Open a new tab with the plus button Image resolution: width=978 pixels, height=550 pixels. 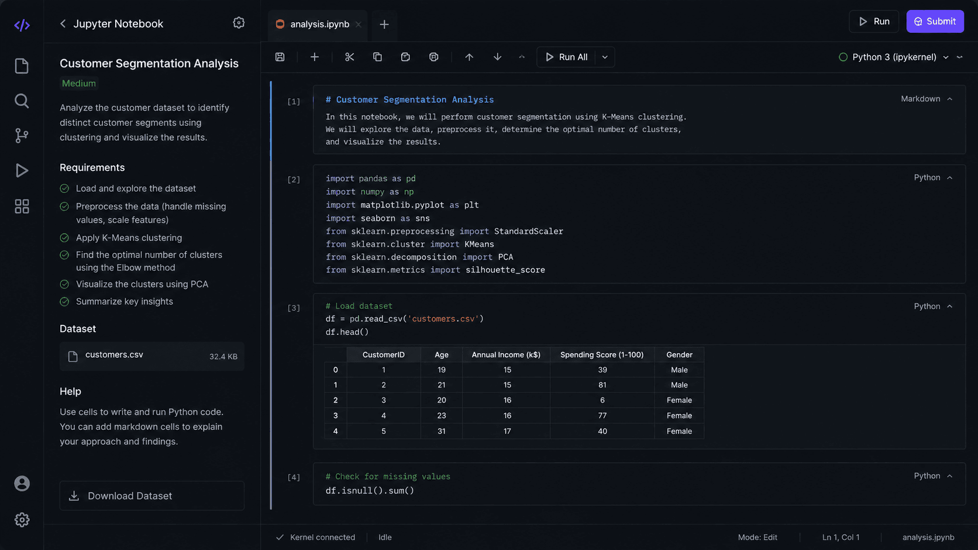[384, 24]
